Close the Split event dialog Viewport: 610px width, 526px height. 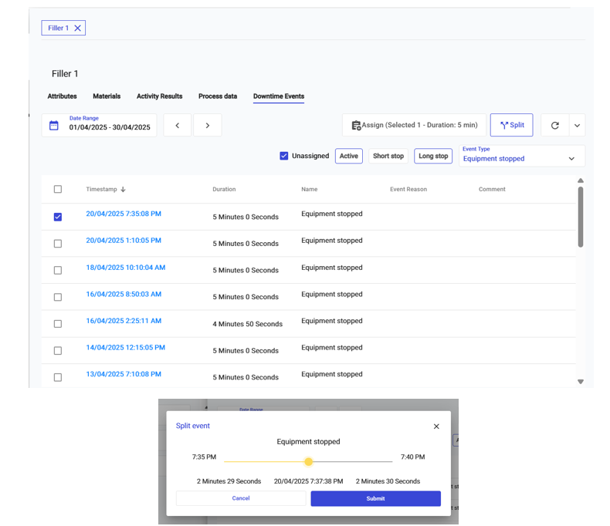(436, 427)
